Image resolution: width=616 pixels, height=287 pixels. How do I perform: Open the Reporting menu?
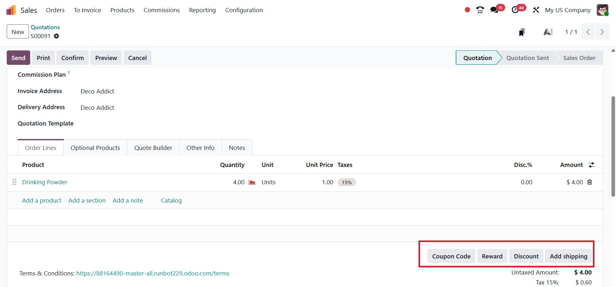(x=202, y=10)
